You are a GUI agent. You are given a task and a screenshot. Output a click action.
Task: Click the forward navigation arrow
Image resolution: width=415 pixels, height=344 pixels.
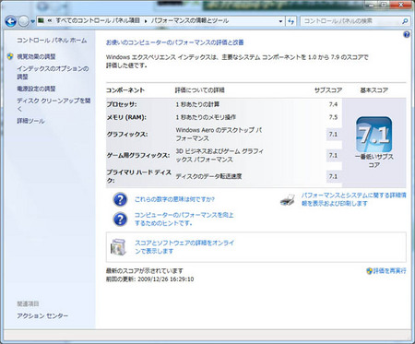pyautogui.click(x=23, y=21)
